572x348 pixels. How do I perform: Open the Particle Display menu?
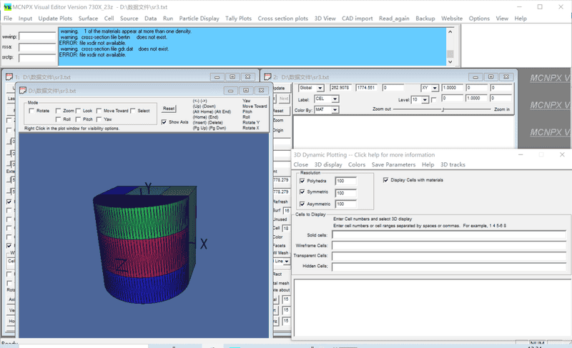pyautogui.click(x=199, y=19)
